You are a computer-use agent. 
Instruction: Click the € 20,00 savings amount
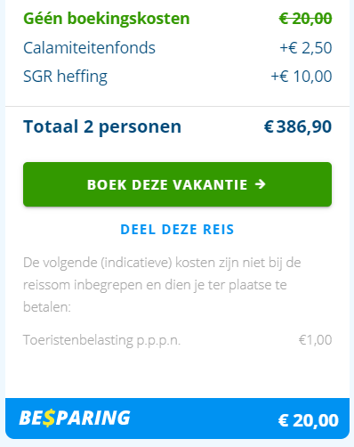[x=309, y=420]
